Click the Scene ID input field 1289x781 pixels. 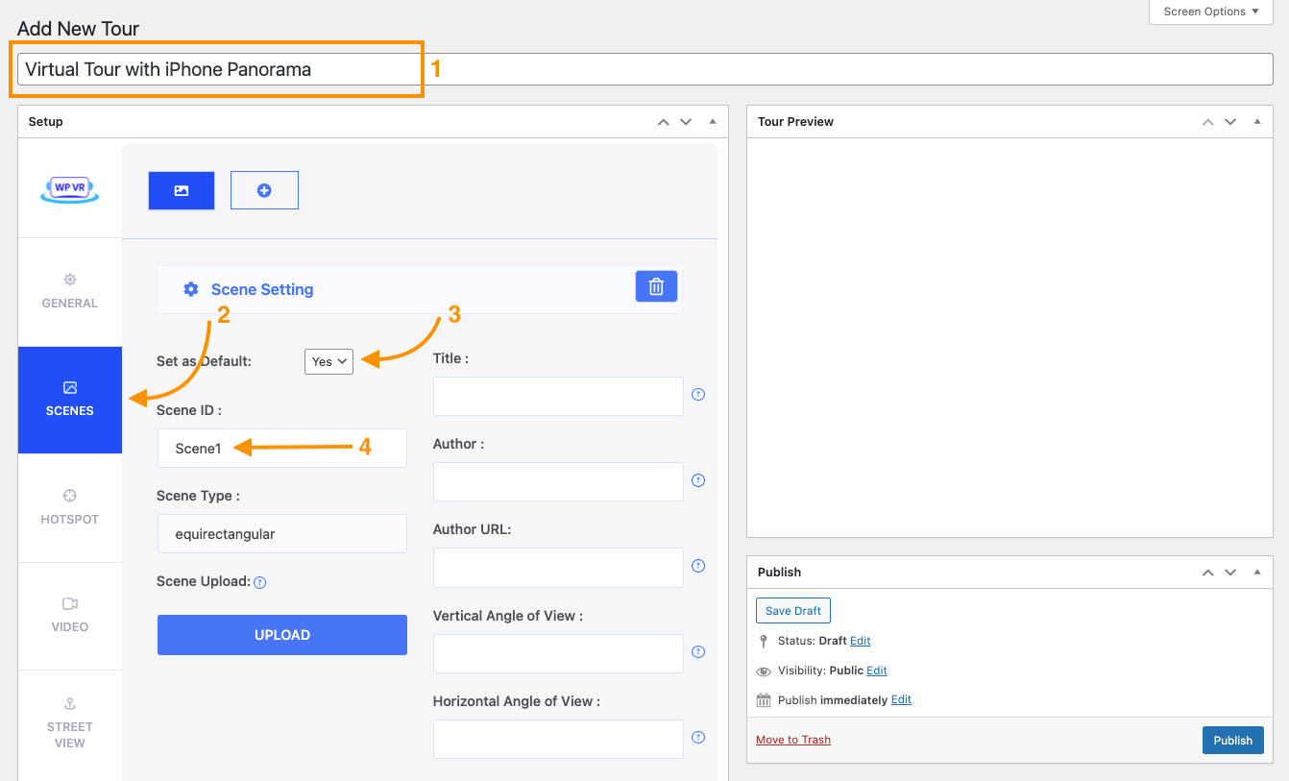(281, 449)
